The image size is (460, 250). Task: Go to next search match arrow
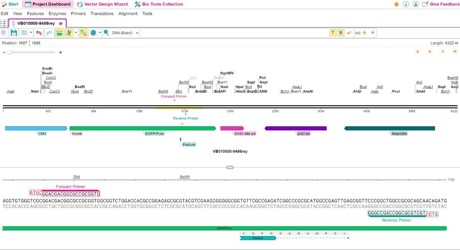[372, 32]
